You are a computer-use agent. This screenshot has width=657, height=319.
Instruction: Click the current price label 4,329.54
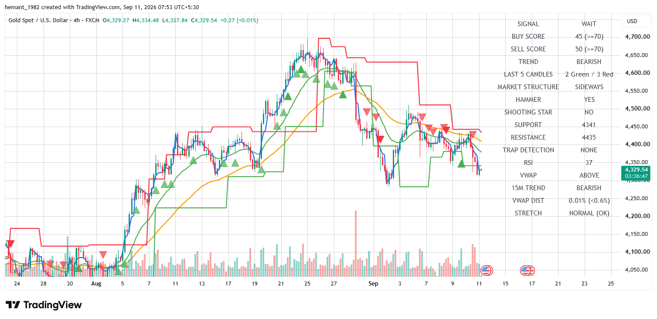pos(637,169)
